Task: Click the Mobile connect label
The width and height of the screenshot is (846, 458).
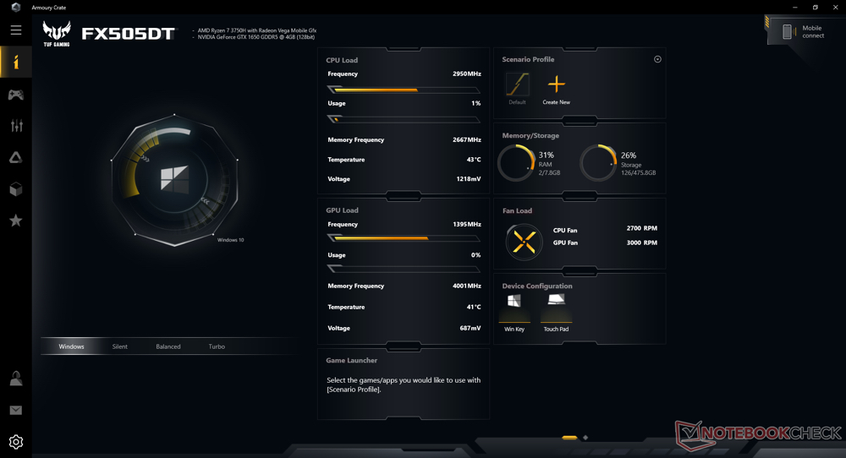Action: (813, 32)
